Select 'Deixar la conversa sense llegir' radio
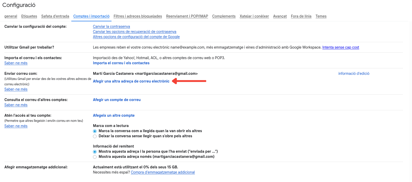 pos(95,136)
